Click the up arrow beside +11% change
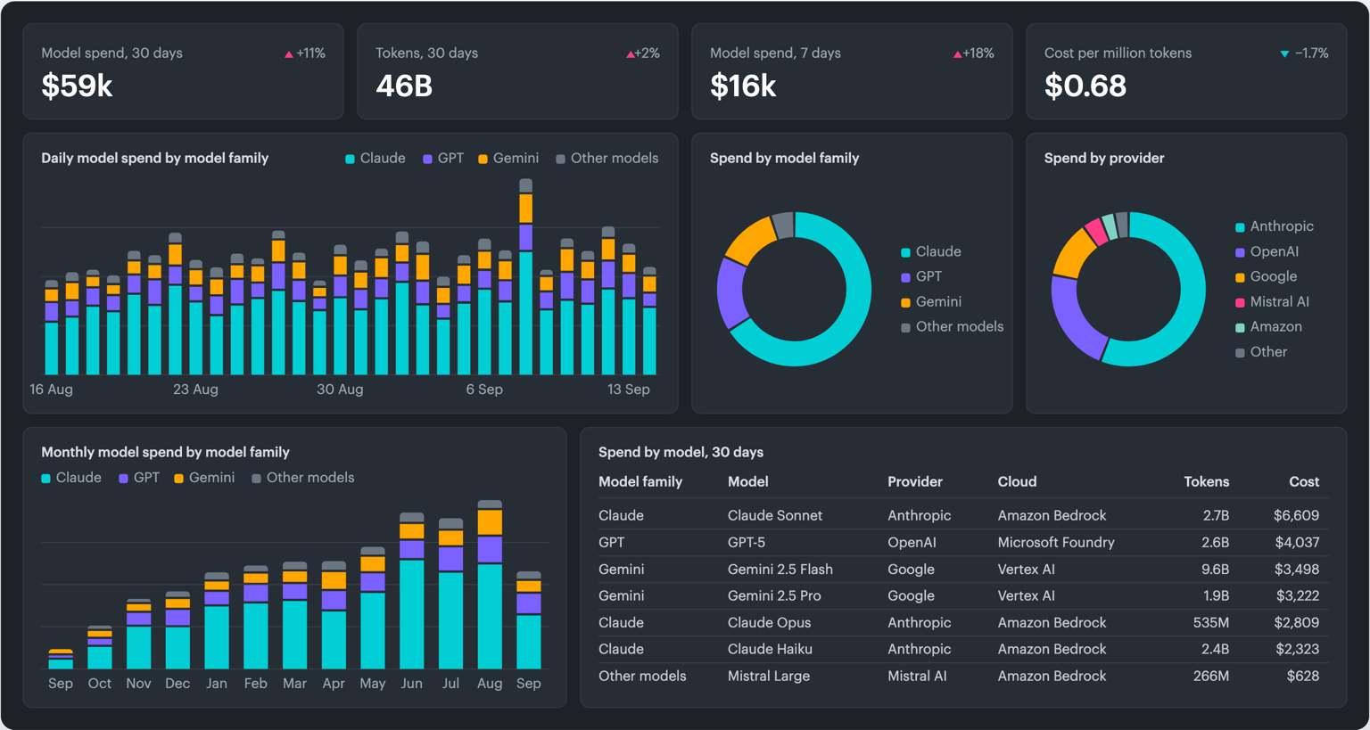 click(x=289, y=54)
